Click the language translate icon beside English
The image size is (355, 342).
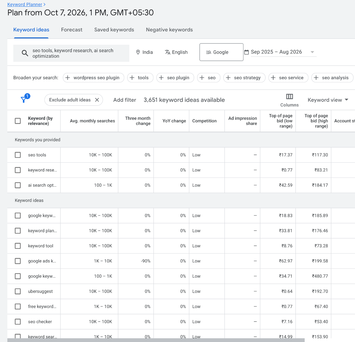pos(168,52)
